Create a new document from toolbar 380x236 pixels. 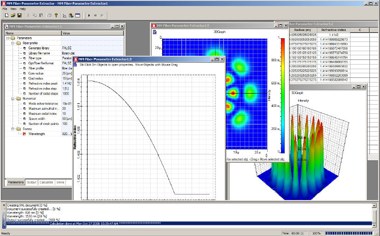tap(6, 15)
